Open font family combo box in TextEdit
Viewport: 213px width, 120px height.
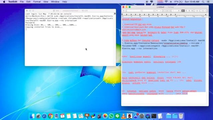(134, 11)
